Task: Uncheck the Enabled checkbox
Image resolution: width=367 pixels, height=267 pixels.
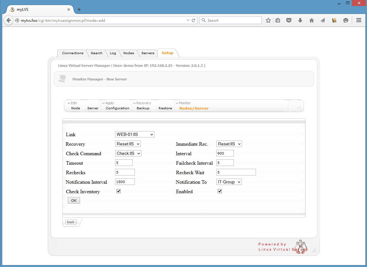Action: (x=220, y=191)
